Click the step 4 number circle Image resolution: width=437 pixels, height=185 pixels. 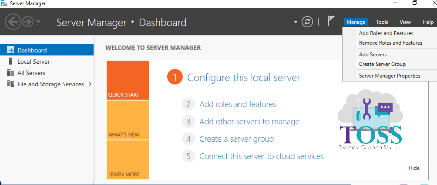coord(188,139)
